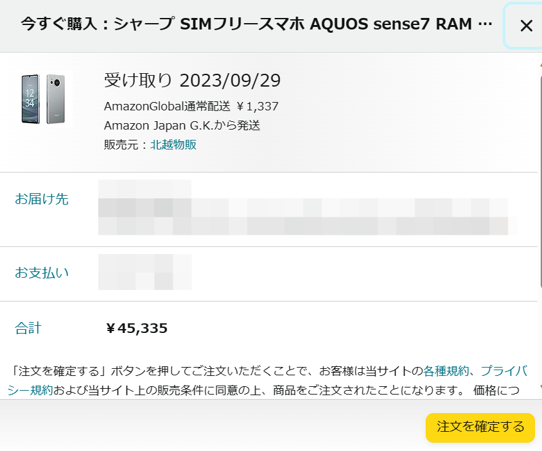This screenshot has width=542, height=451.
Task: Click the scrollbar up arrow
Action: point(540,65)
